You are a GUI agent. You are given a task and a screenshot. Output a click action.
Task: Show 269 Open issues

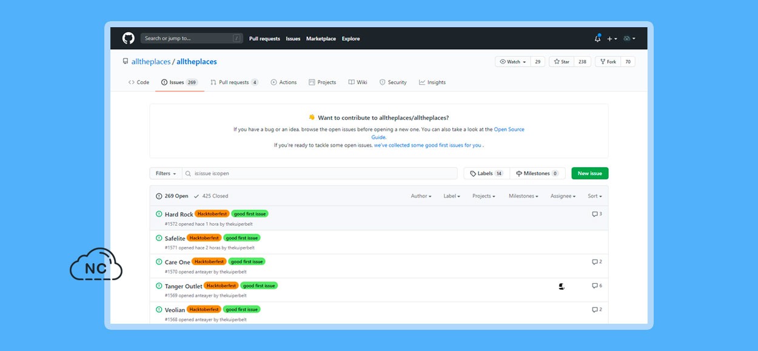coord(172,196)
